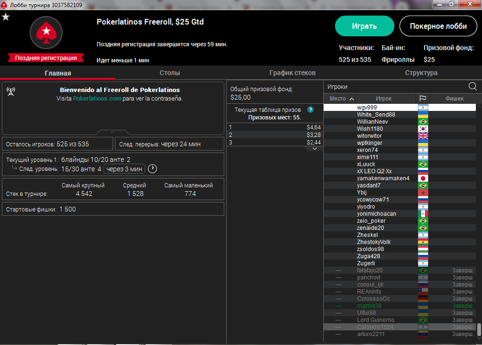Select player Zugerli
482x345 pixels.
pos(400,263)
